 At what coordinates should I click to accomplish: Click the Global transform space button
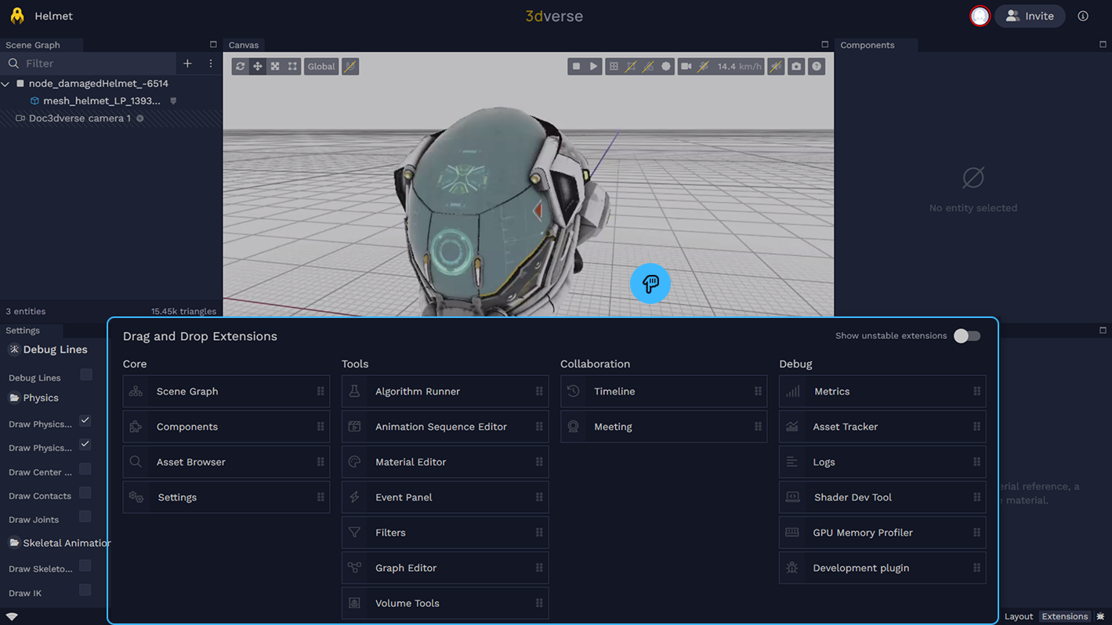(x=321, y=67)
